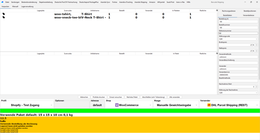260x140 pixels.
Task: Open the Sendungen menu
Action: tap(15, 2)
